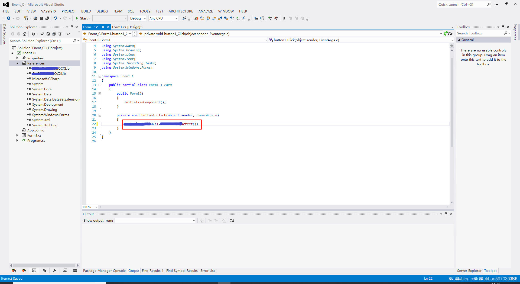The width and height of the screenshot is (520, 284).
Task: Toggle the bookmark icon in toolbar
Action: click(284, 18)
